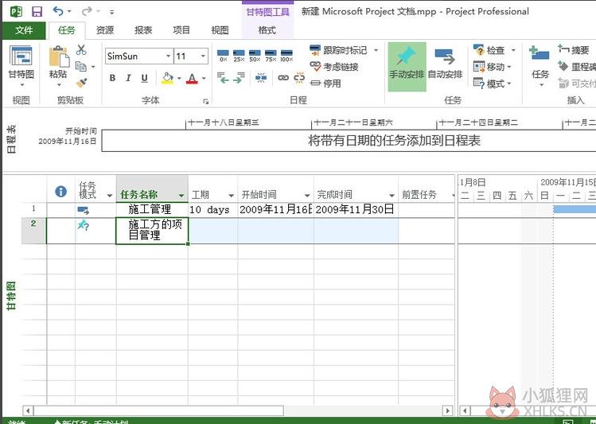Screen dimensions: 596x424
Task: Open the Duration (工期) column filter dropdown
Action: 231,196
